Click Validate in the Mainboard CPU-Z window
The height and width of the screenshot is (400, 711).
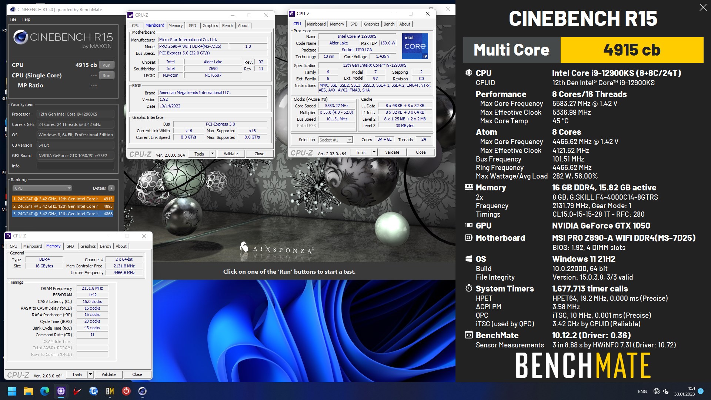(x=231, y=154)
